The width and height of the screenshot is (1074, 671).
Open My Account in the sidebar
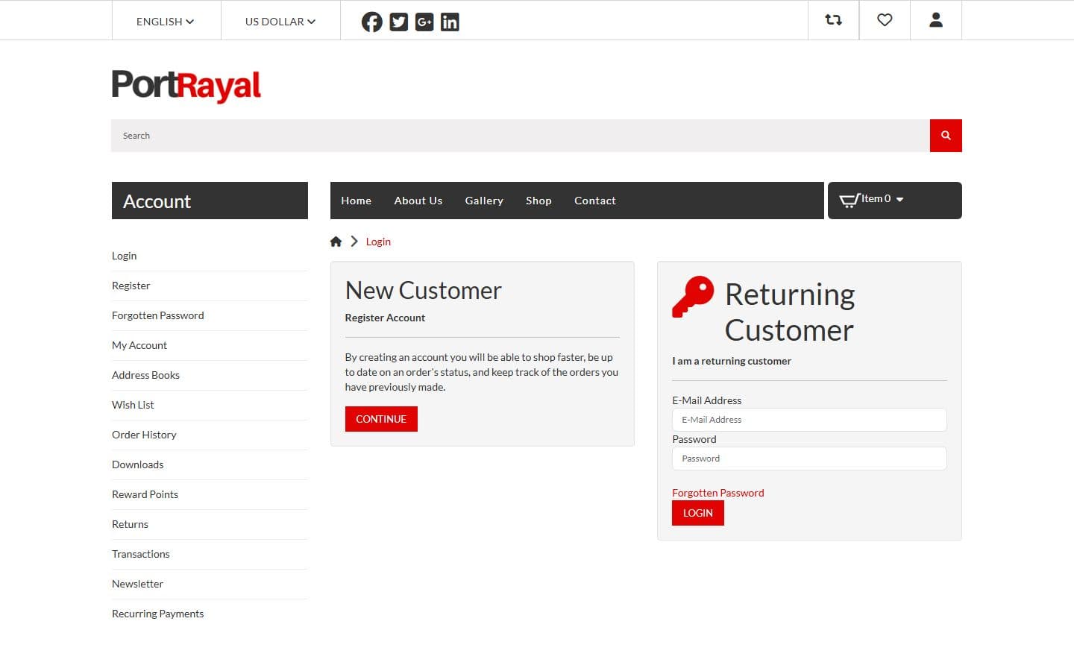(139, 345)
